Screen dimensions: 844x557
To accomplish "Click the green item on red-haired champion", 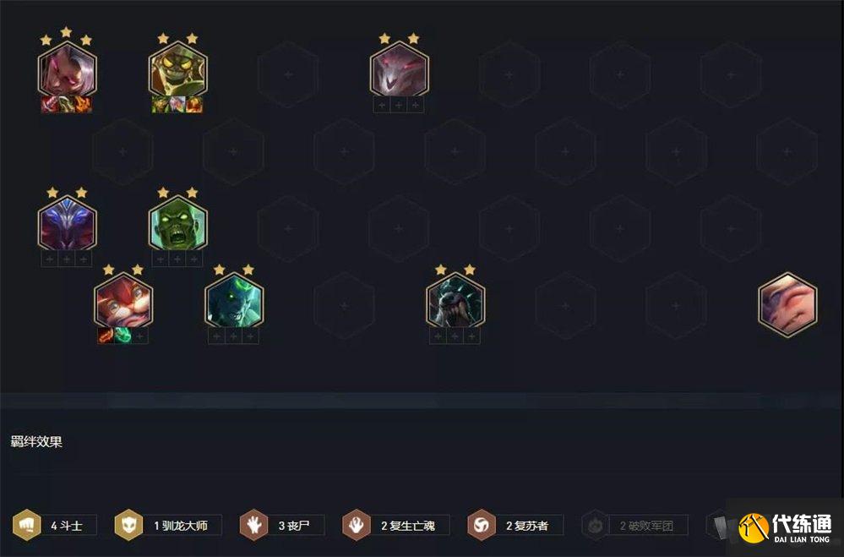I will (x=123, y=336).
